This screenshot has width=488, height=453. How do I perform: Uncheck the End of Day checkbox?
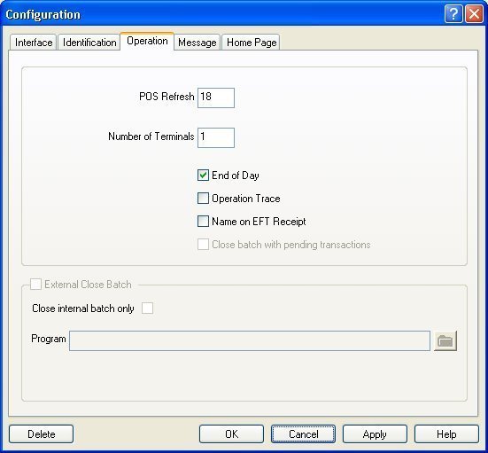point(203,176)
